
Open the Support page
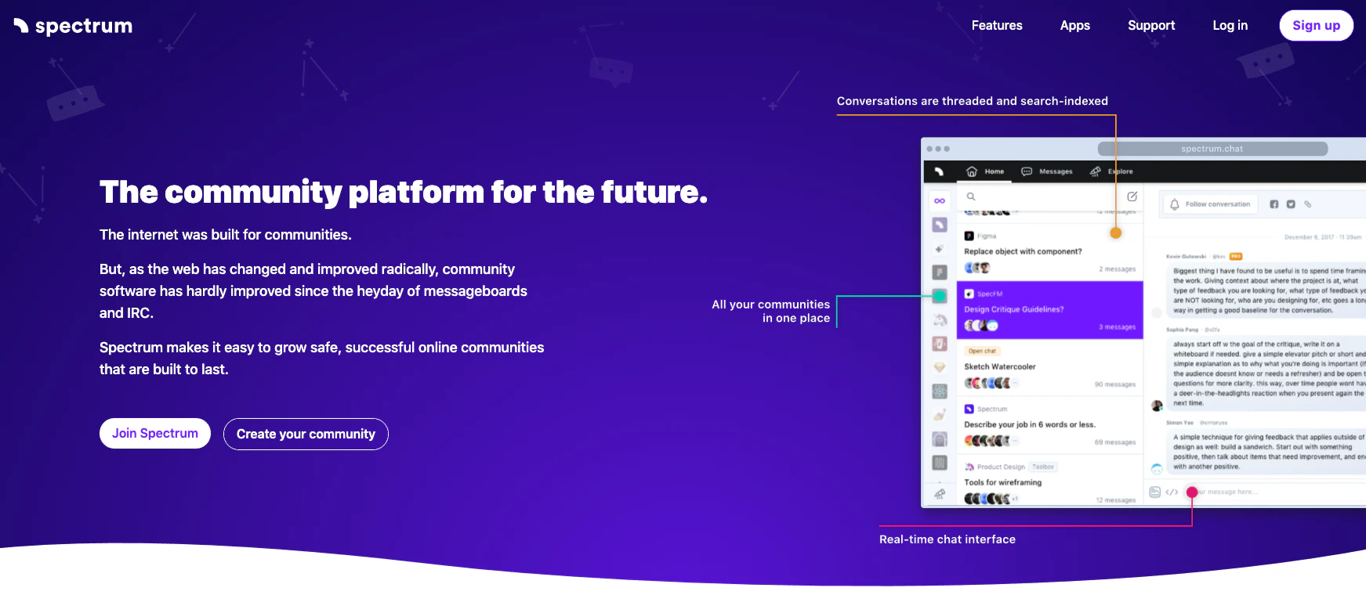coord(1150,25)
